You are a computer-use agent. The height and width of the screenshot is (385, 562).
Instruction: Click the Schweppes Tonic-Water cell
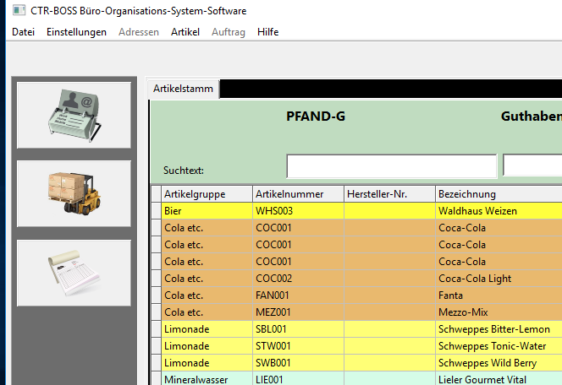499,346
